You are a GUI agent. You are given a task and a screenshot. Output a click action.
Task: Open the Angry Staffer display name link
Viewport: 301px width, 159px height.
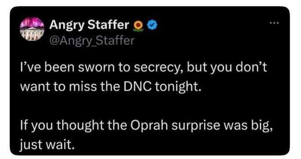point(89,25)
